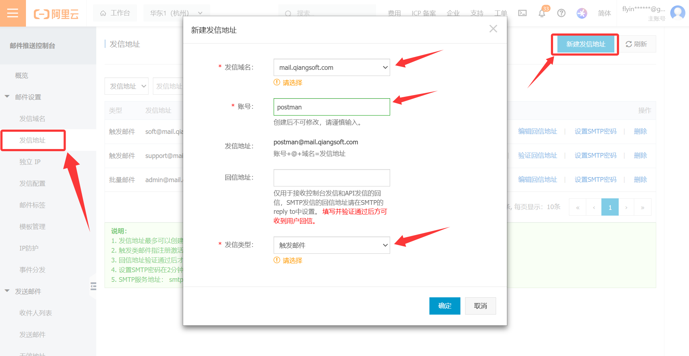Click the colorful AI assistant icon
The height and width of the screenshot is (356, 689).
(x=582, y=13)
